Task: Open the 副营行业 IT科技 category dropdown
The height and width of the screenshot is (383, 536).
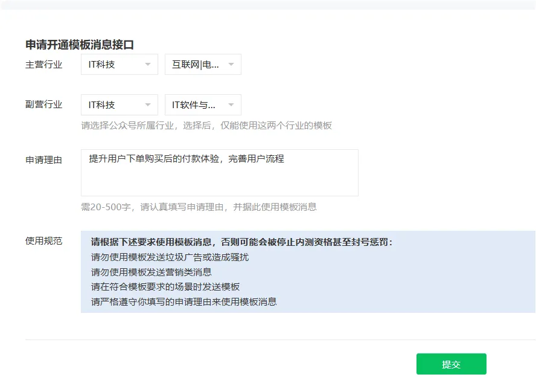Action: [x=120, y=105]
